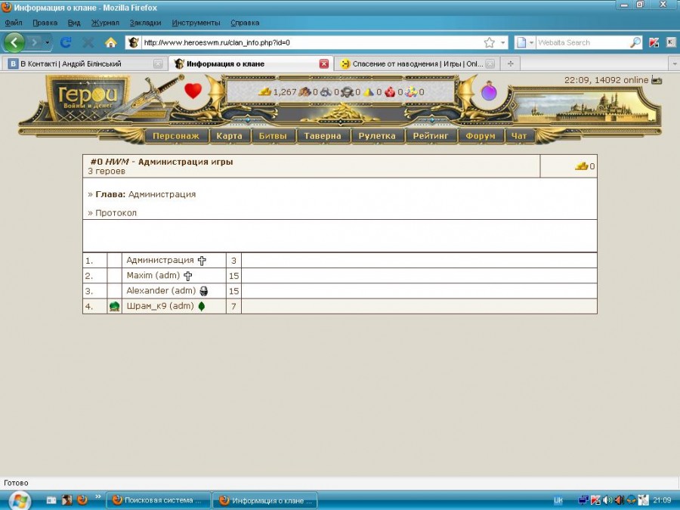
Task: Focus the address bar URL field
Action: [312, 42]
